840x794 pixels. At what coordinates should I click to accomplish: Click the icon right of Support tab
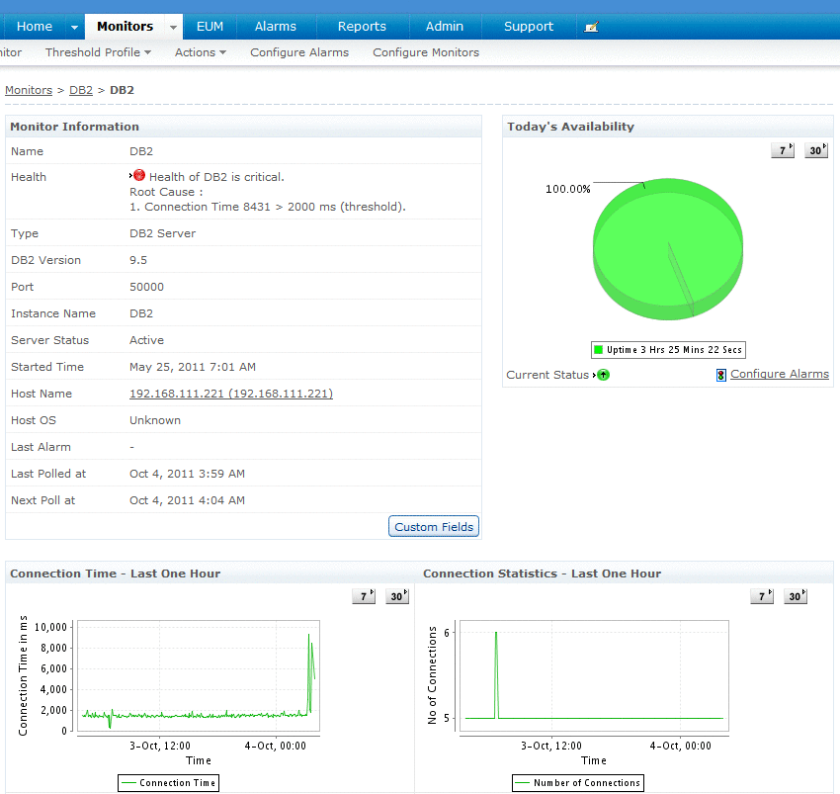pyautogui.click(x=591, y=27)
